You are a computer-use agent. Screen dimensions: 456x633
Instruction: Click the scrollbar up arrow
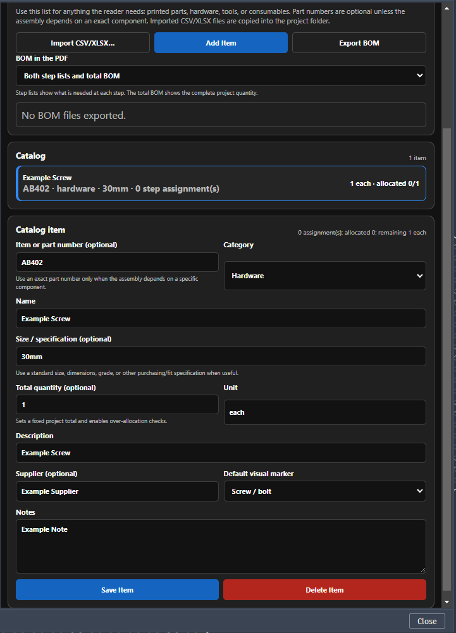pos(447,8)
